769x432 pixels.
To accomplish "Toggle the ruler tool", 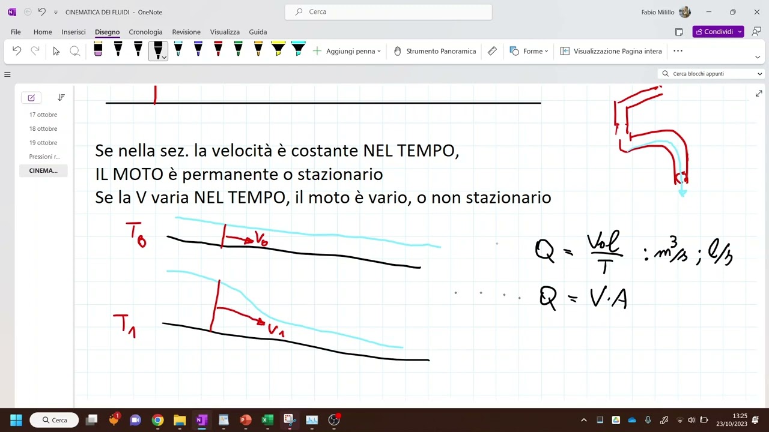I will tap(492, 51).
